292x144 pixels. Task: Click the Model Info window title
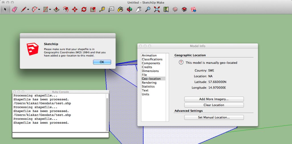pyautogui.click(x=198, y=46)
